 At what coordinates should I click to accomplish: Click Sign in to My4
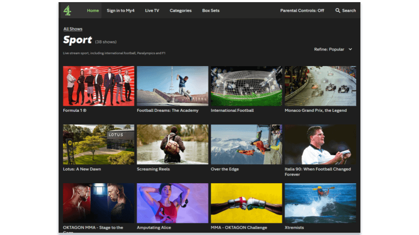coord(120,10)
